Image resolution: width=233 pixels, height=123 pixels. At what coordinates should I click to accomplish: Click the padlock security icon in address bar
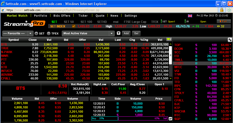[222, 10]
